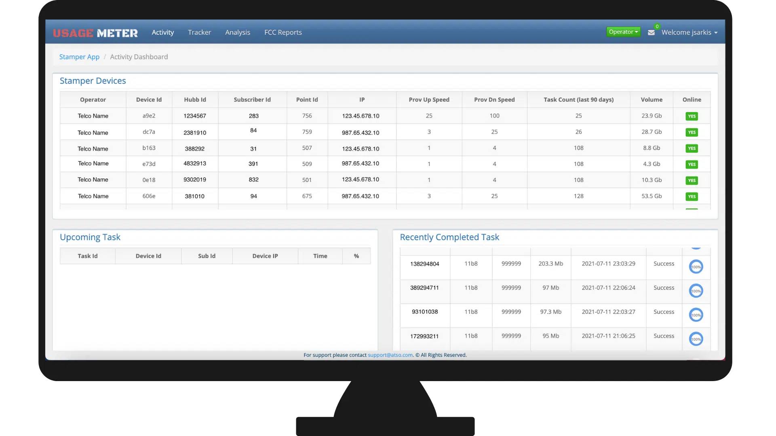This screenshot has height=436, width=776.
Task: Click timestamp 2021-07-11 22:06:24
Action: pos(608,288)
